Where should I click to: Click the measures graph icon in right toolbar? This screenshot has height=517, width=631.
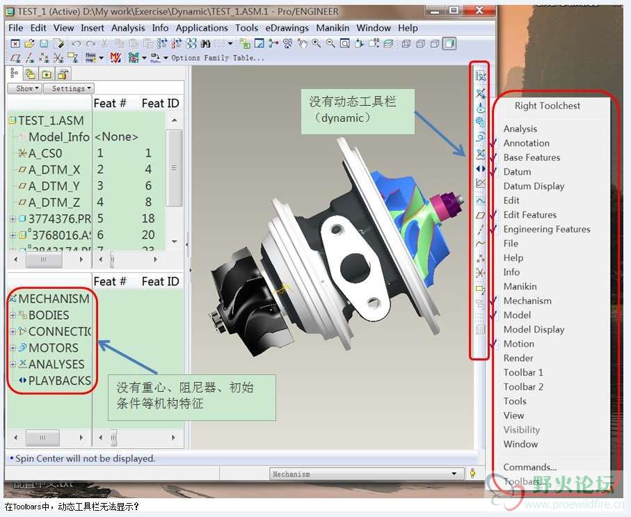(x=480, y=183)
